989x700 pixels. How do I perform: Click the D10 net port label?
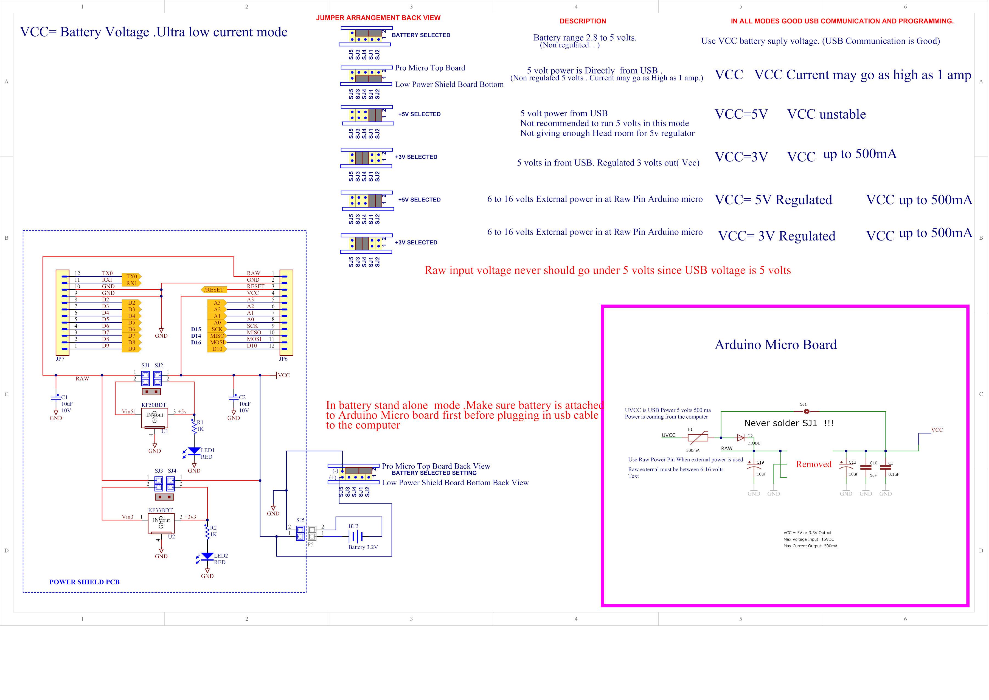coord(217,349)
